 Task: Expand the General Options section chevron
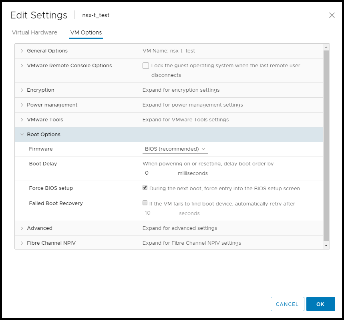22,51
